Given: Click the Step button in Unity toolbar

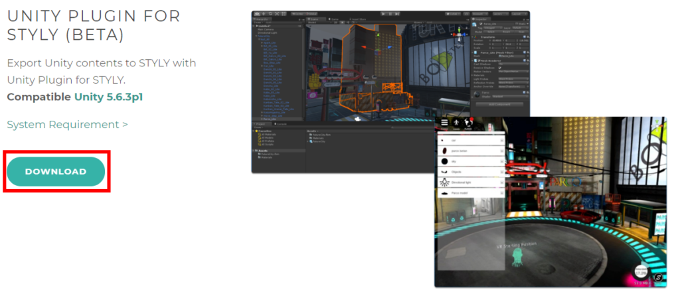Looking at the screenshot, I should coord(397,14).
